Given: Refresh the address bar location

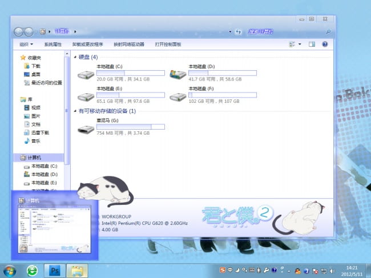Looking at the screenshot, I should click(238, 32).
